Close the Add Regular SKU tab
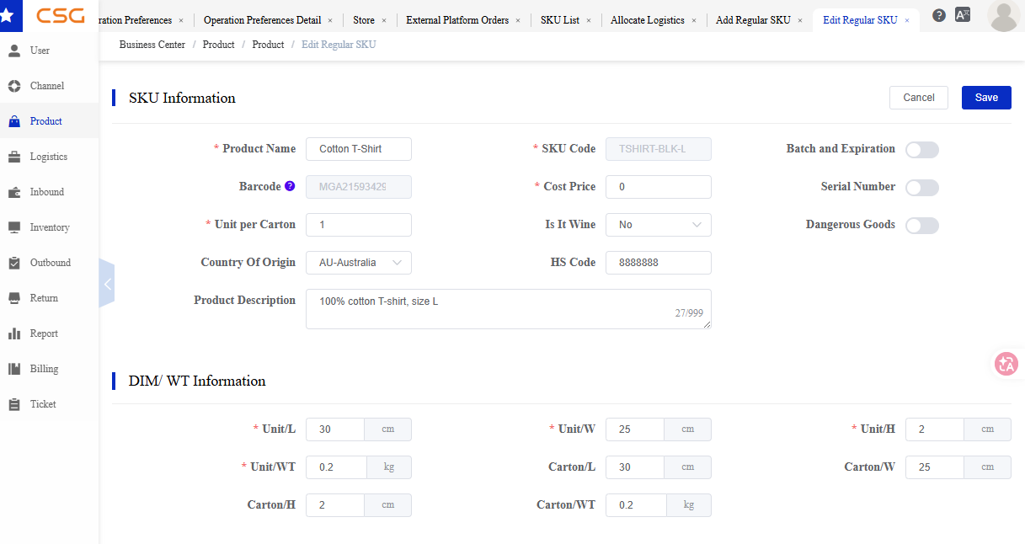 click(800, 20)
